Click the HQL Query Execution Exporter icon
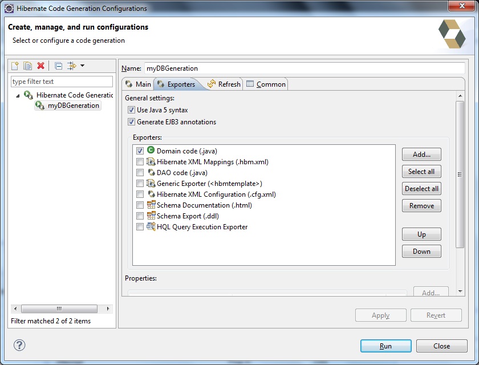479x365 pixels. 151,226
